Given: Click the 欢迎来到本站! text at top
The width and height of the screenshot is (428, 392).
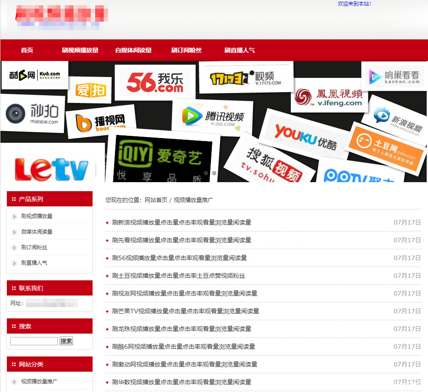Looking at the screenshot, I should [355, 4].
